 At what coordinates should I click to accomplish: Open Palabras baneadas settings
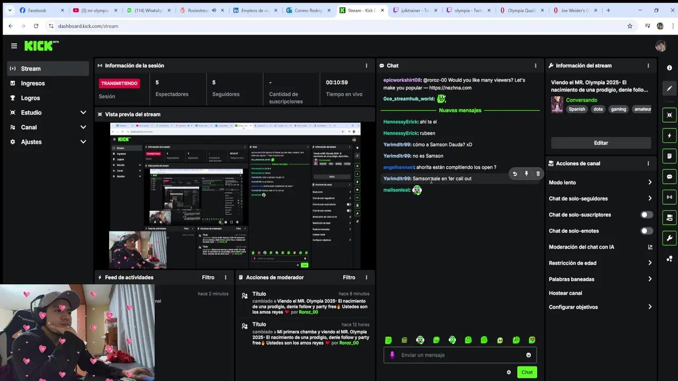601,279
